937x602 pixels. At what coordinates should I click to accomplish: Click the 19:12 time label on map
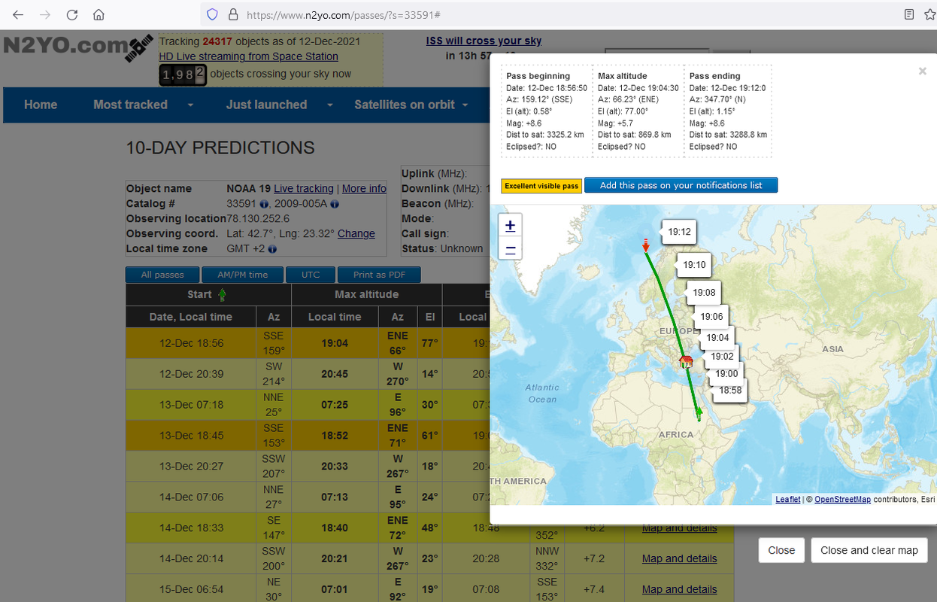[679, 232]
